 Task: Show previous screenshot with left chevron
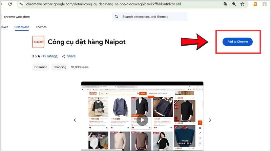click(75, 120)
